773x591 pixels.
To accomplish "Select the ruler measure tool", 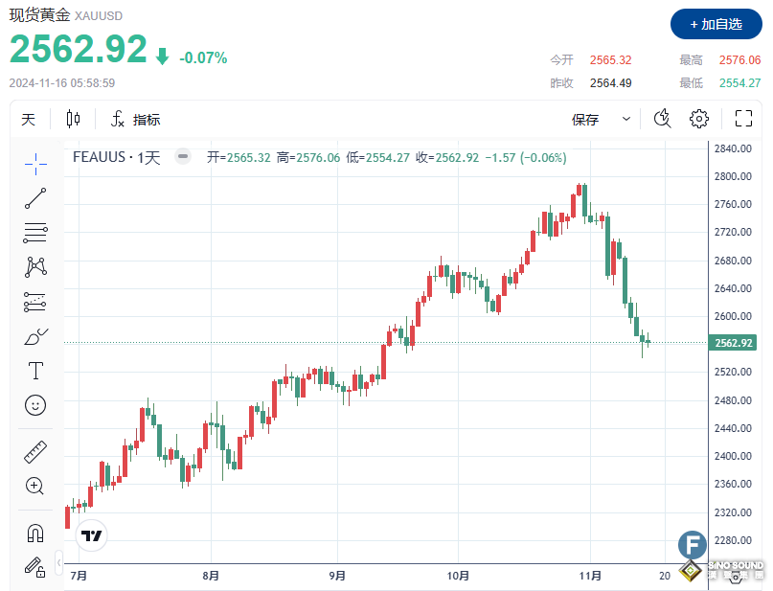I will coord(35,450).
